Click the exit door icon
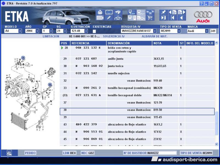The image size is (220, 165). point(163,18)
